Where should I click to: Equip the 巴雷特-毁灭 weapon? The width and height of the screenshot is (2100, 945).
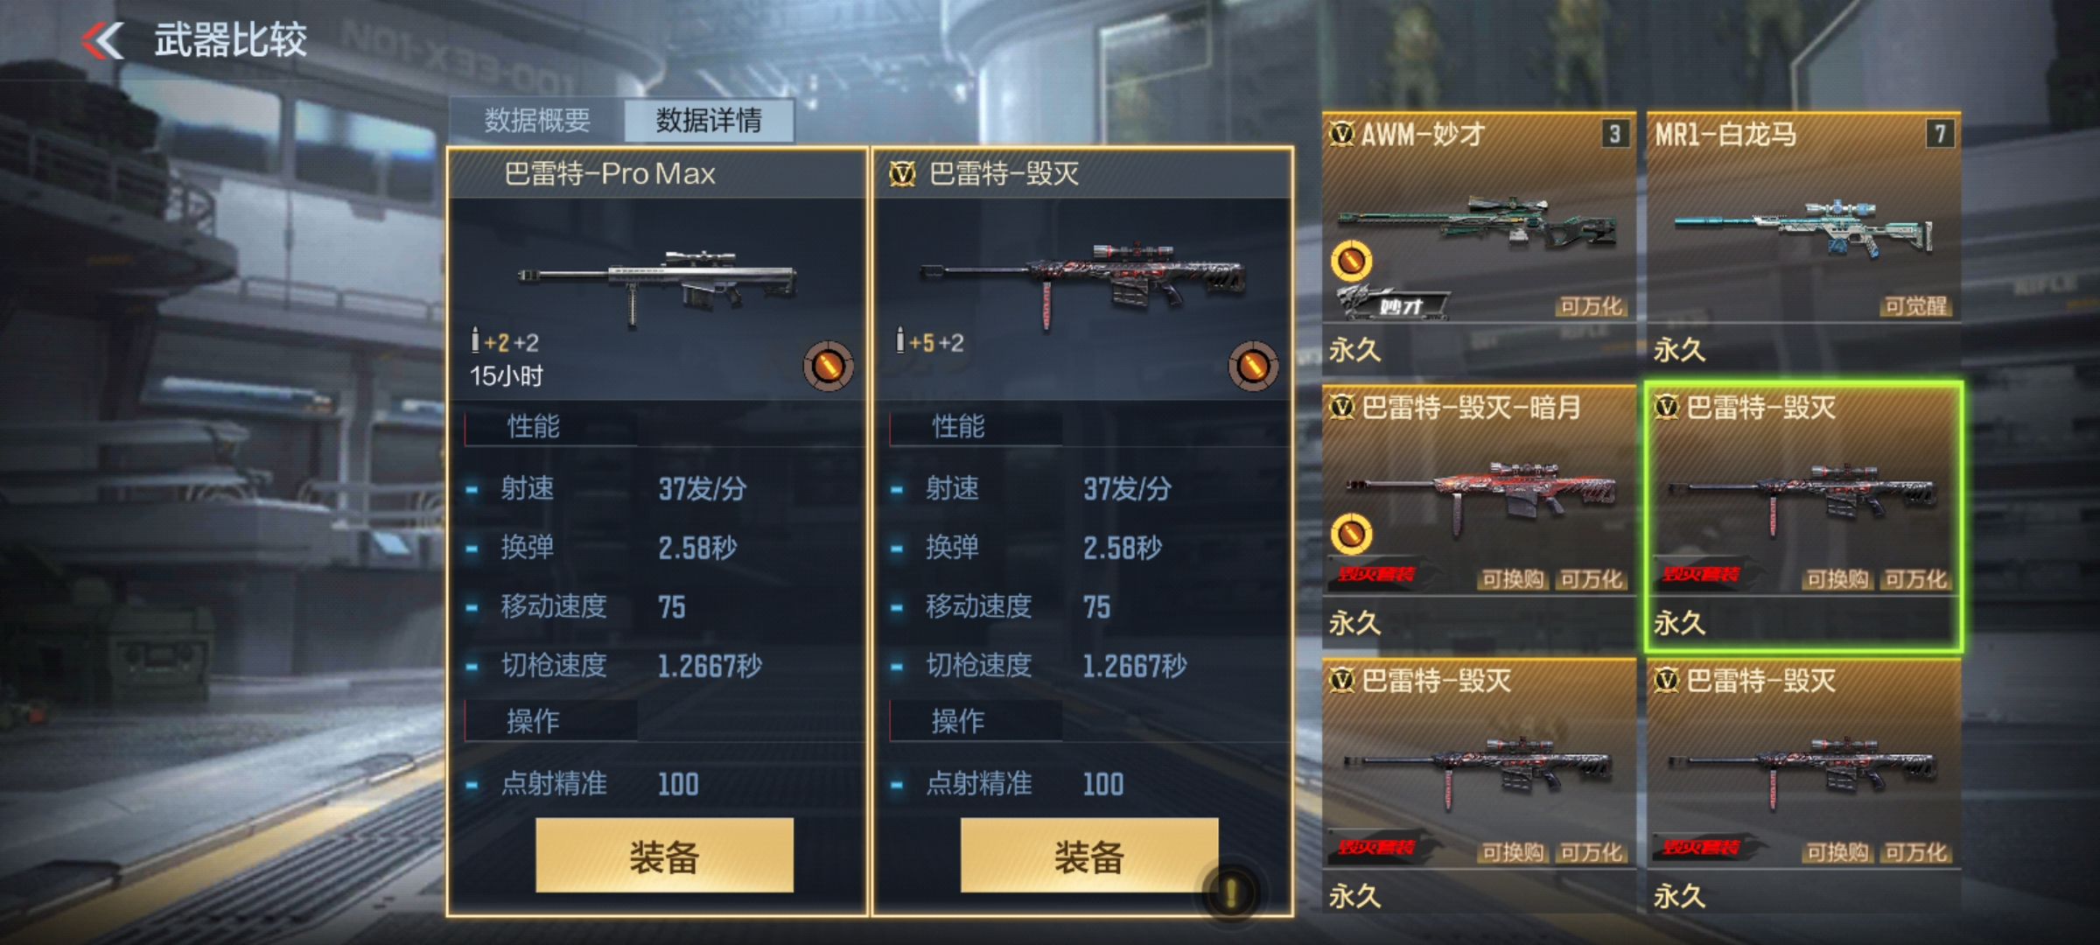click(1088, 856)
